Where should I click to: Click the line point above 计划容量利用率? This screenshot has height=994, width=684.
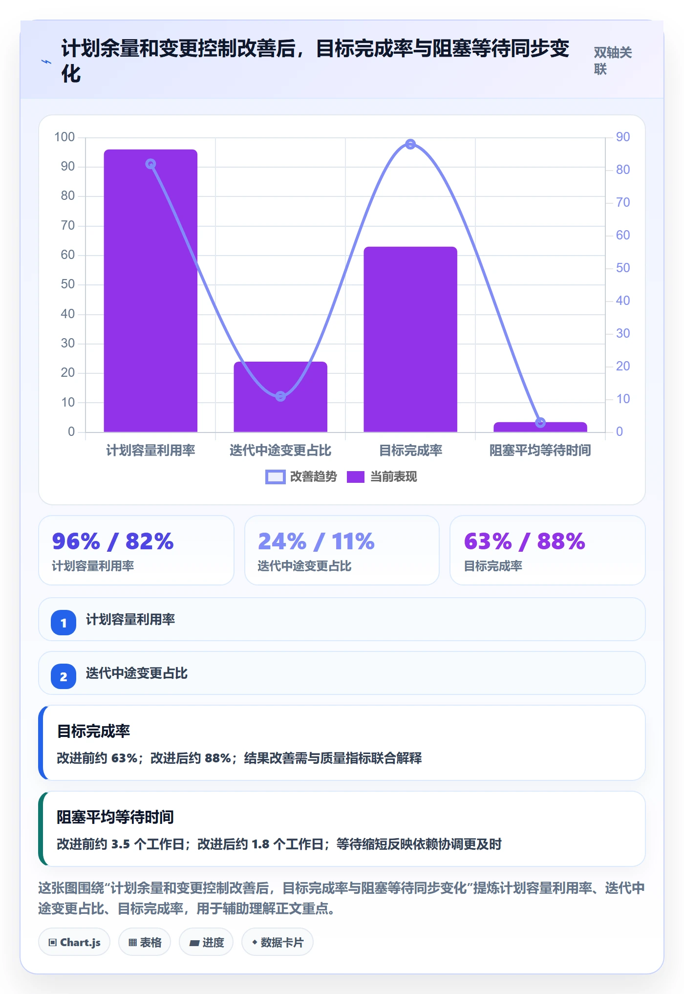click(151, 164)
